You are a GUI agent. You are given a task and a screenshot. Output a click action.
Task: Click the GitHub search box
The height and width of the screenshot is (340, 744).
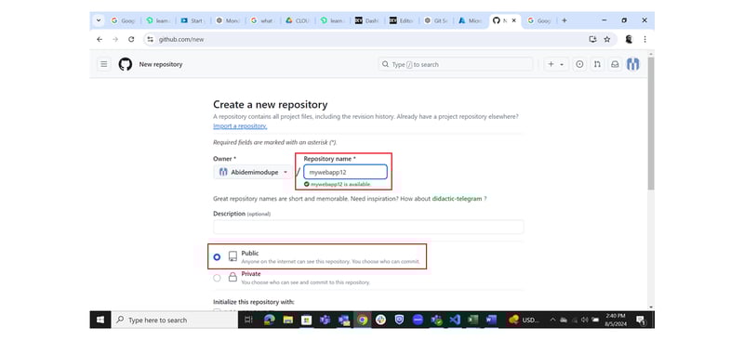[x=456, y=64]
